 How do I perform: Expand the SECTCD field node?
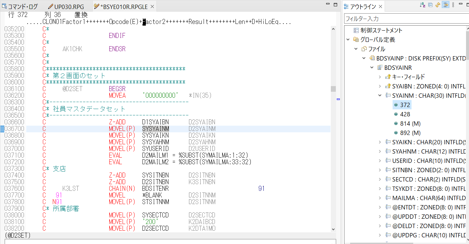(380, 179)
